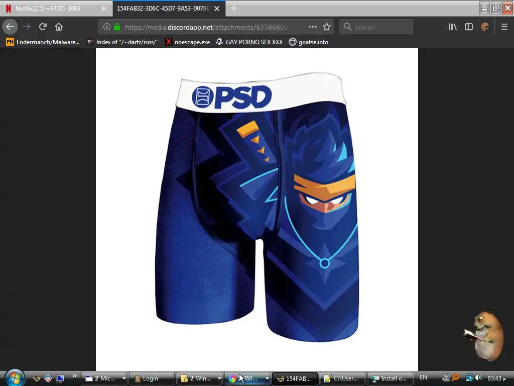Click the Show Desktop quick launch icon

point(60,378)
